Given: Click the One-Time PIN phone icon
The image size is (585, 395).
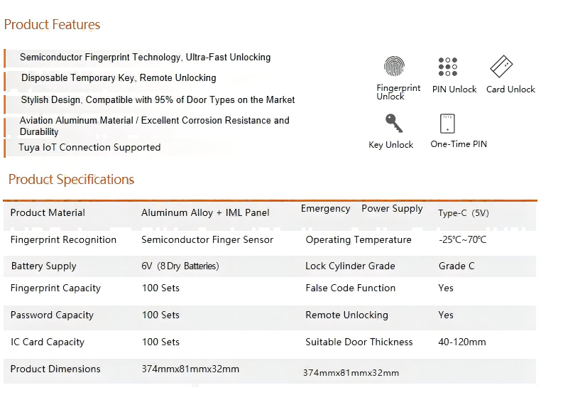Looking at the screenshot, I should [447, 124].
